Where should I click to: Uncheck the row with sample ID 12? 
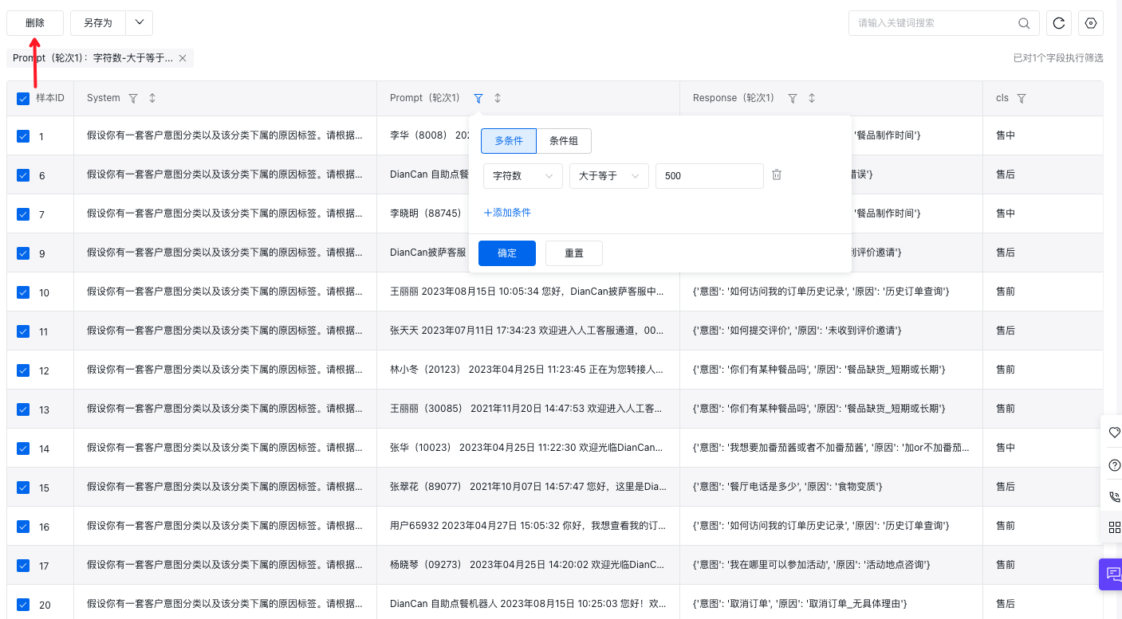click(23, 370)
